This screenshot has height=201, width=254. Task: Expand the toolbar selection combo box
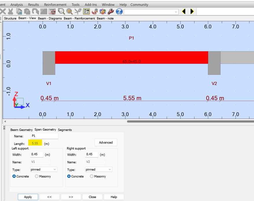176,12
